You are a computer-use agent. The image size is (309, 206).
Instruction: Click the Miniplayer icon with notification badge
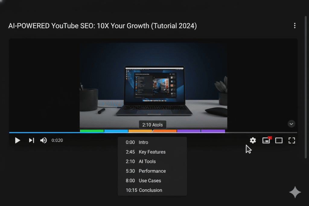(x=266, y=141)
